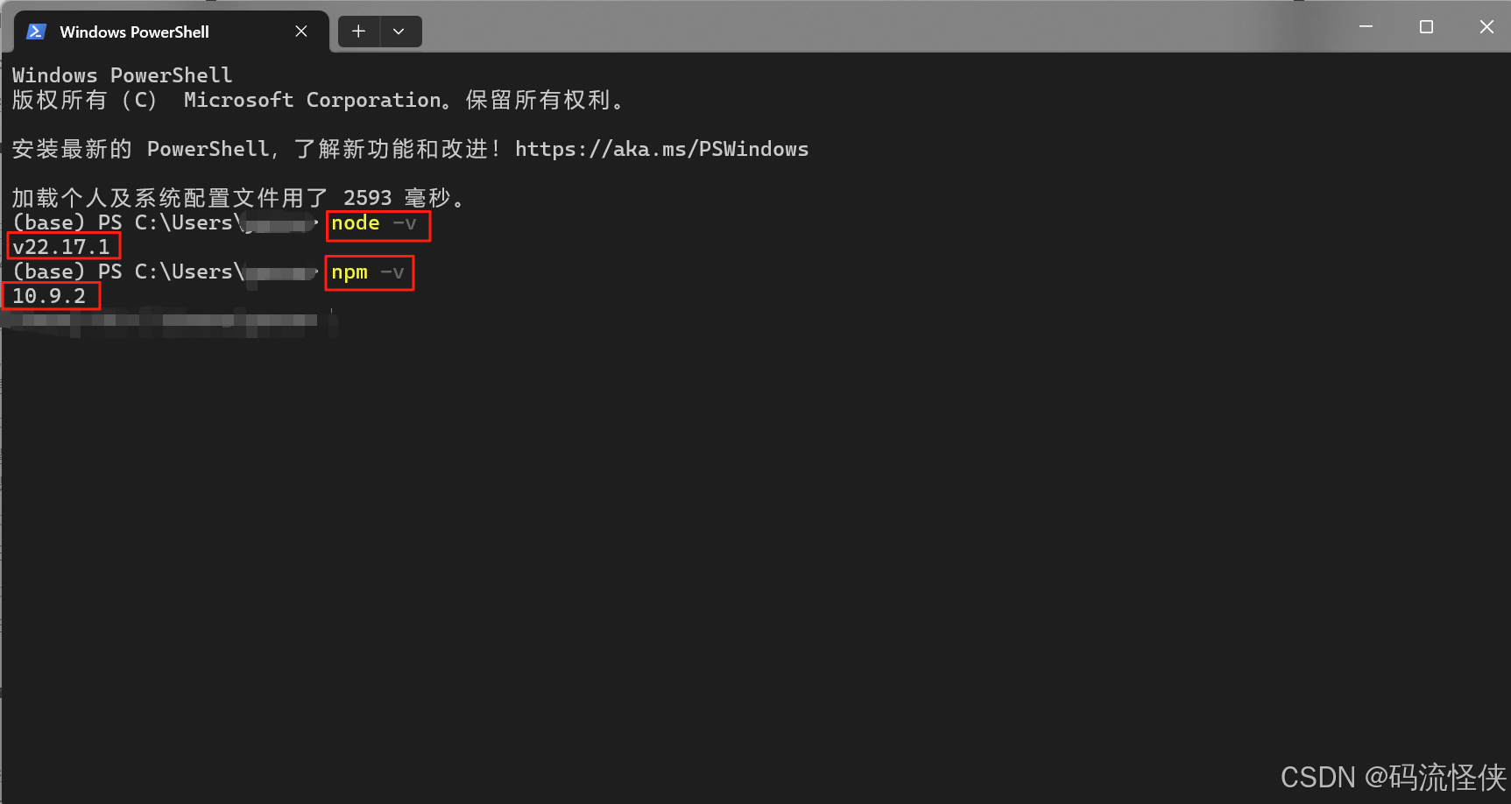Click the 10.9.2 npm version output
The height and width of the screenshot is (804, 1511).
pyautogui.click(x=50, y=295)
